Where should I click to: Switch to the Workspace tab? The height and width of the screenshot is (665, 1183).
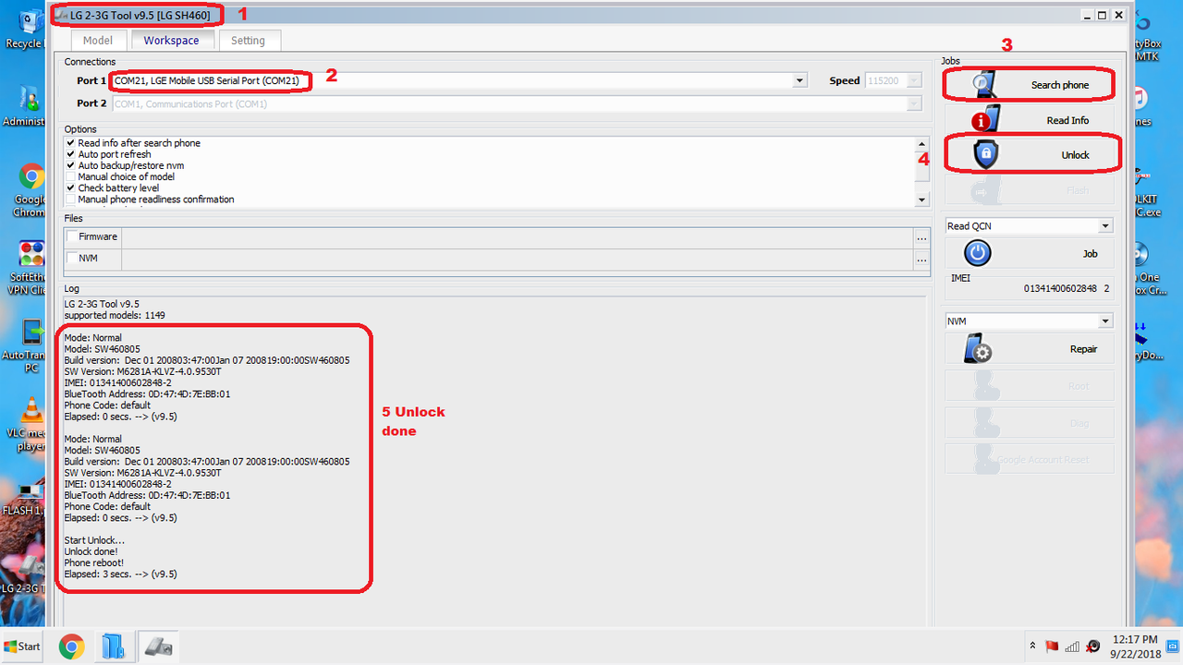tap(171, 40)
